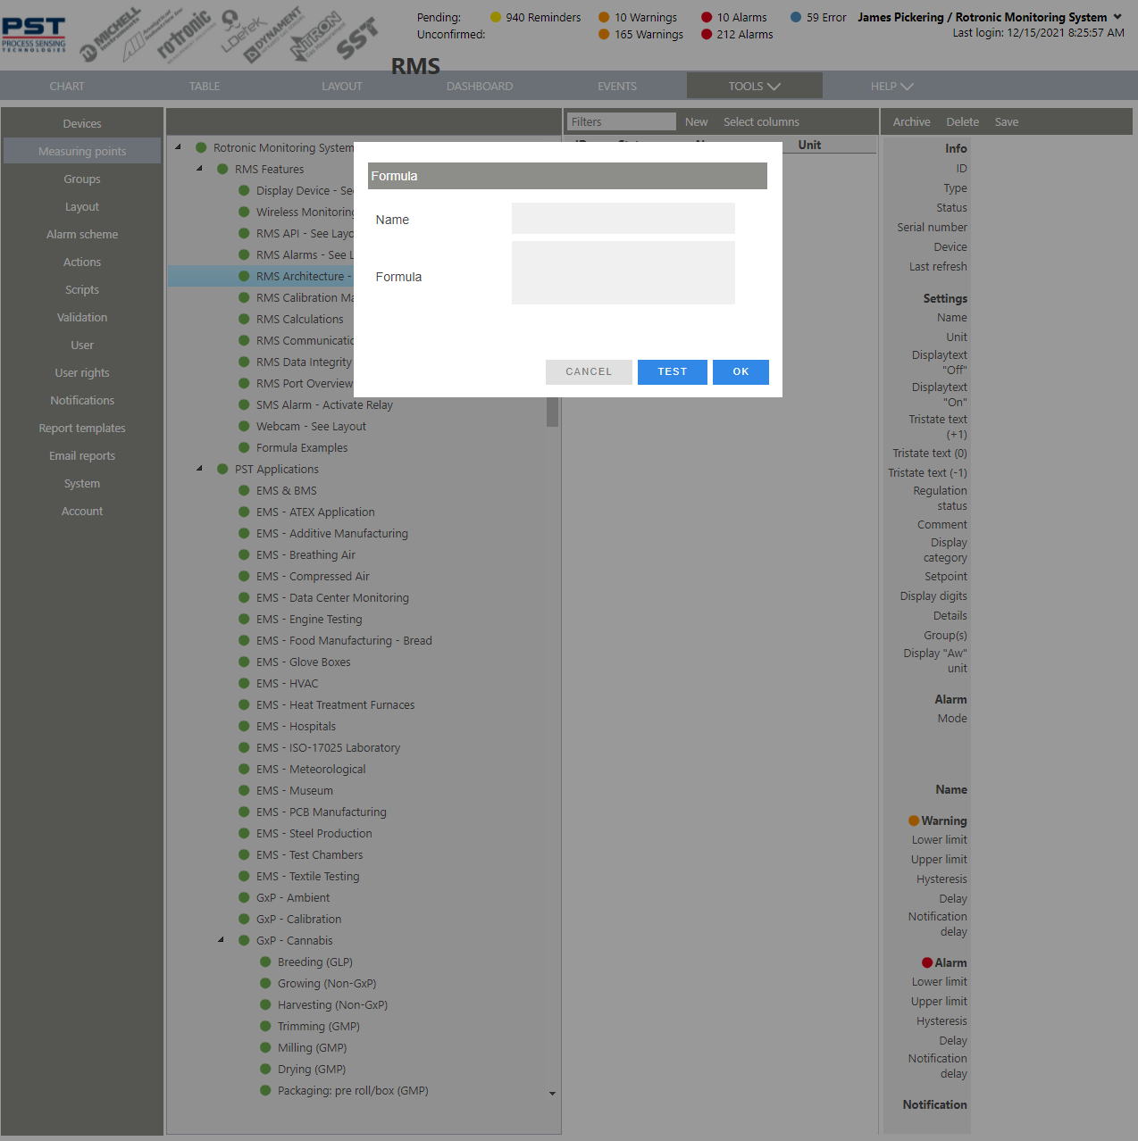
Task: Open Measuring points in the sidebar
Action: pyautogui.click(x=82, y=151)
